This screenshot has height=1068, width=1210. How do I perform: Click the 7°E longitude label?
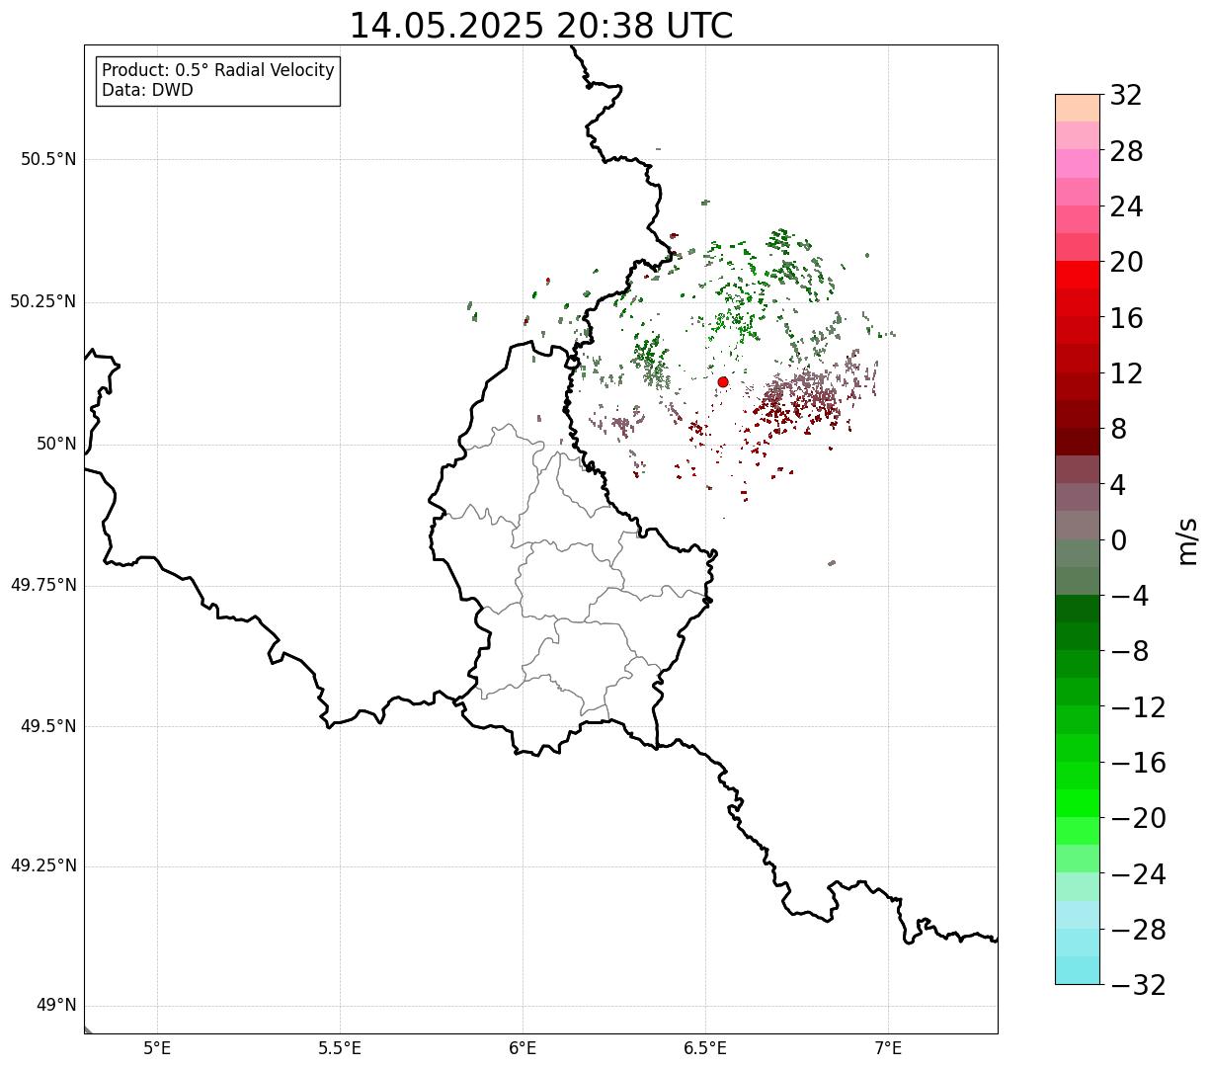coord(888,1048)
